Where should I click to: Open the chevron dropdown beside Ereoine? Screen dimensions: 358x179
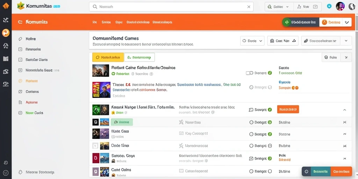pyautogui.click(x=347, y=22)
